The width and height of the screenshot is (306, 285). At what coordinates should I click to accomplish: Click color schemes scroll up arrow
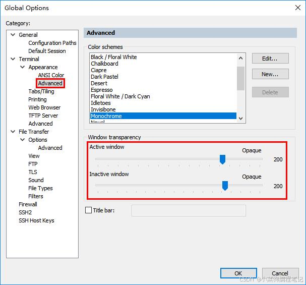click(241, 58)
